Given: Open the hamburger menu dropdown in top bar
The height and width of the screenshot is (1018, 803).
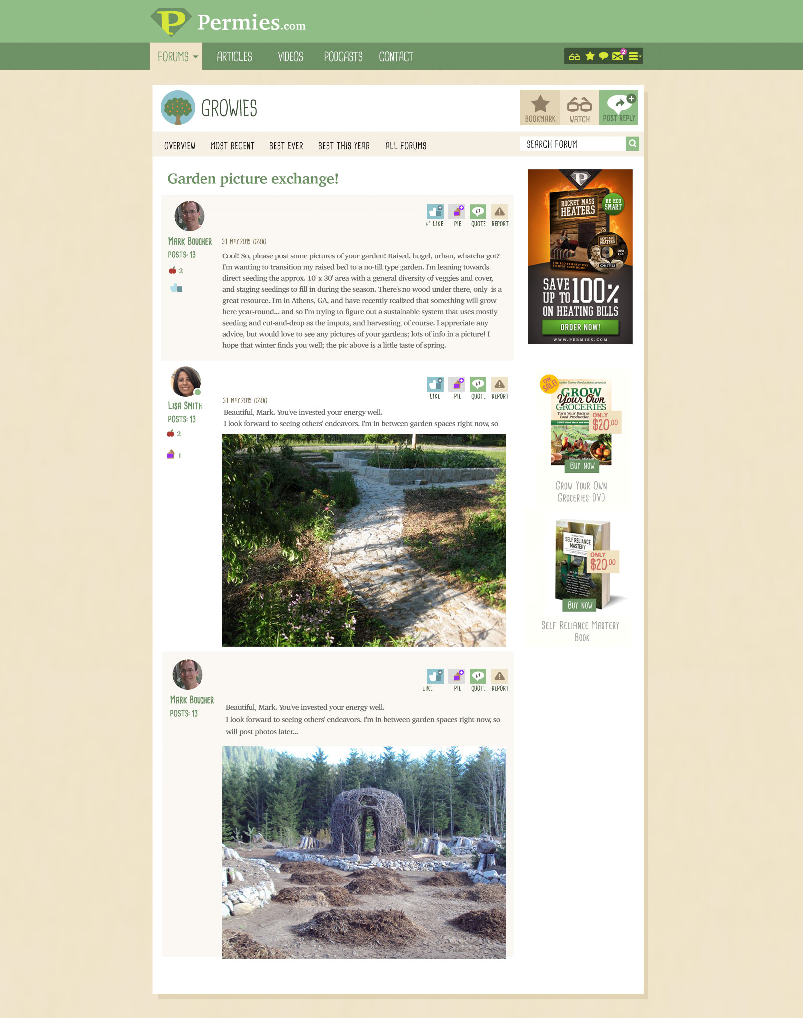Looking at the screenshot, I should tap(634, 56).
